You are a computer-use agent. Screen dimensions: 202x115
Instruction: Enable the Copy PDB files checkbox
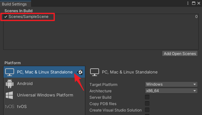pyautogui.click(x=147, y=103)
